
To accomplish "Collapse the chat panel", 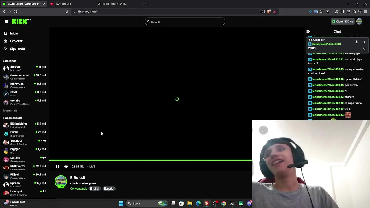I will coord(308,31).
